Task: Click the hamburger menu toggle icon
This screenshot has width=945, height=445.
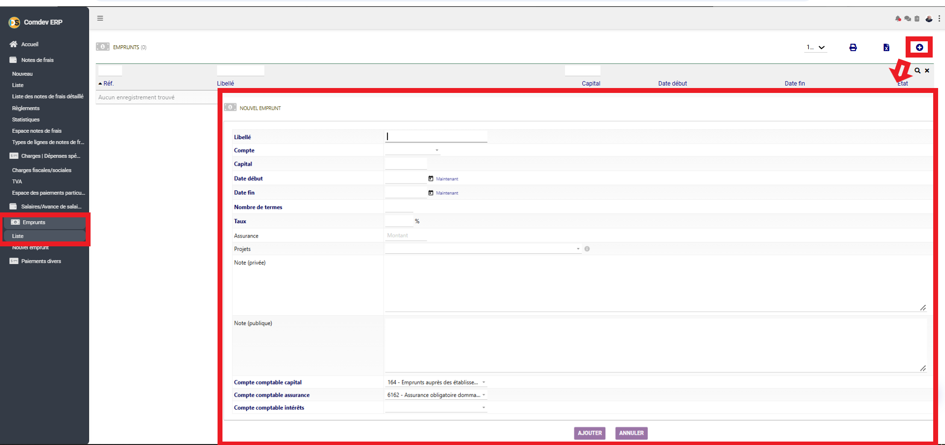Action: (x=100, y=18)
